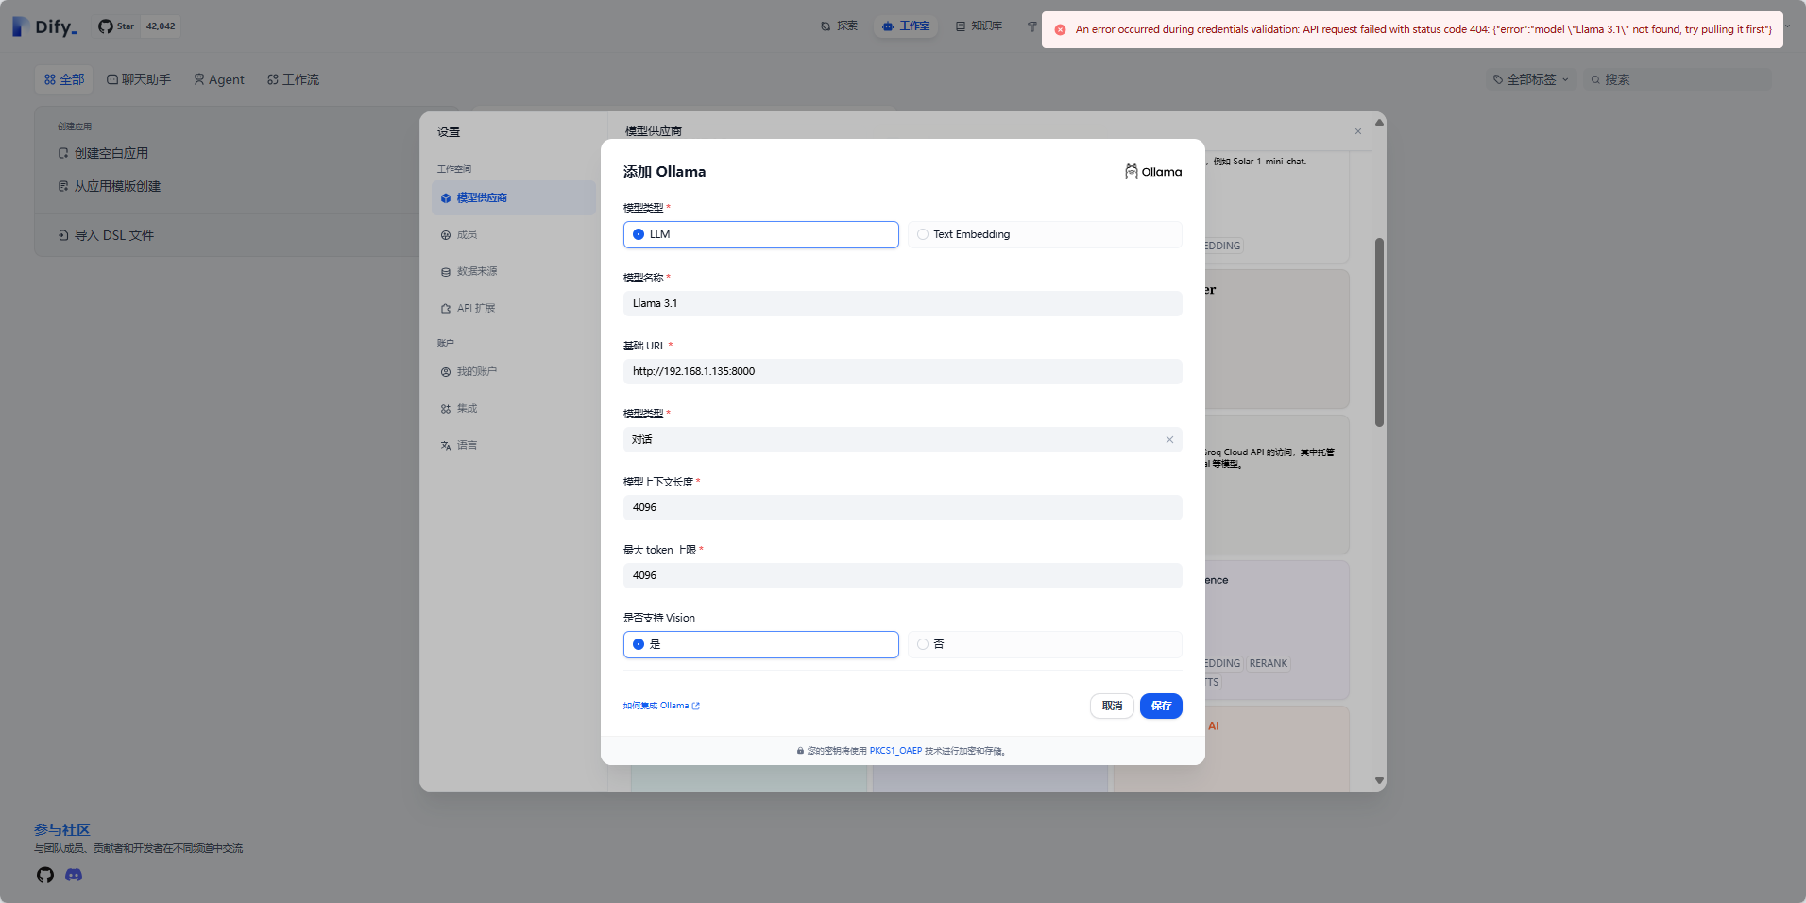
Task: Open the 如何集成 Ollama help link
Action: (x=661, y=706)
